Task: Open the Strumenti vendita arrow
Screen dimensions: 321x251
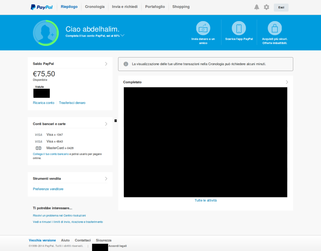Action: (106, 178)
